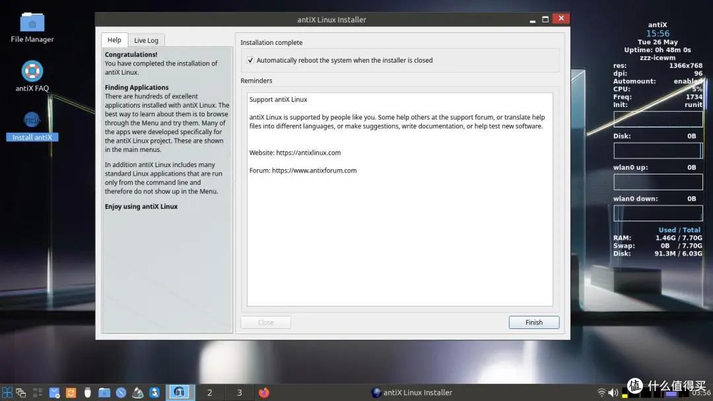The width and height of the screenshot is (713, 401).
Task: Open the mountain logo icon in taskbar
Action: tap(138, 392)
